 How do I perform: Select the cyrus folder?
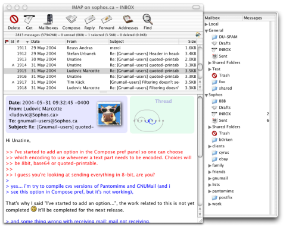(223, 153)
